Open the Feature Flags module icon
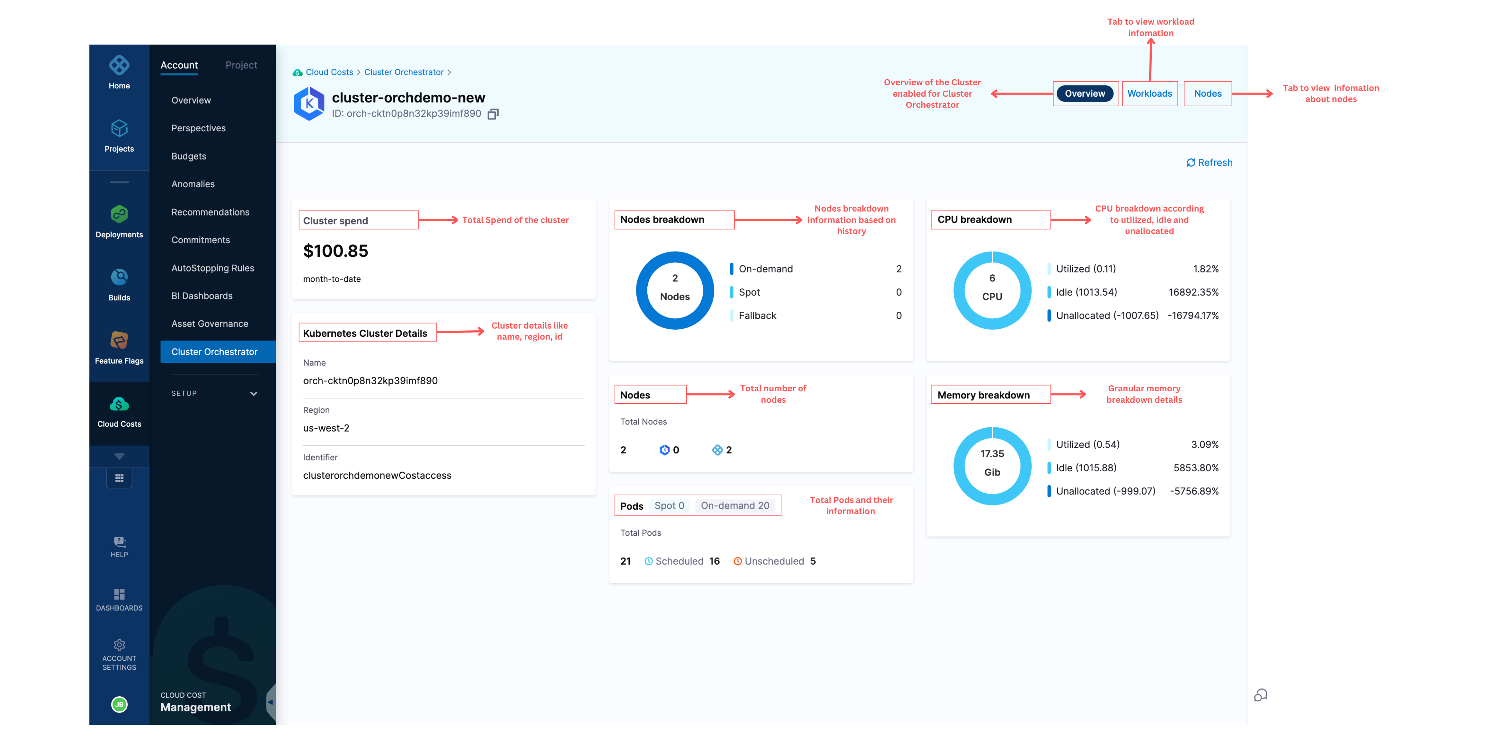This screenshot has height=742, width=1498. [x=119, y=340]
